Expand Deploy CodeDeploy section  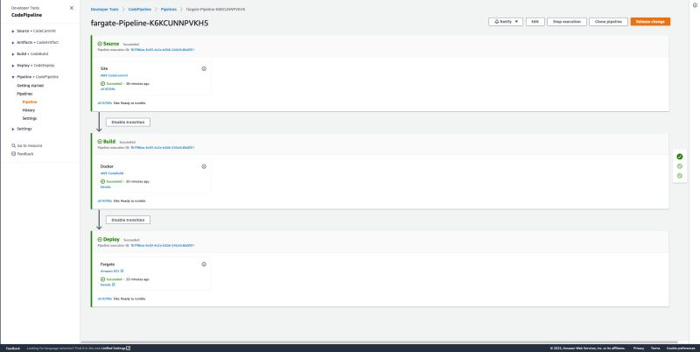click(x=13, y=66)
